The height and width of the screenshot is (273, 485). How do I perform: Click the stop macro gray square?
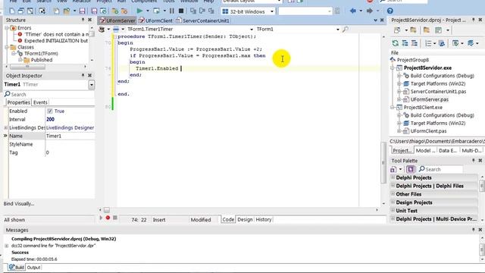click(115, 218)
